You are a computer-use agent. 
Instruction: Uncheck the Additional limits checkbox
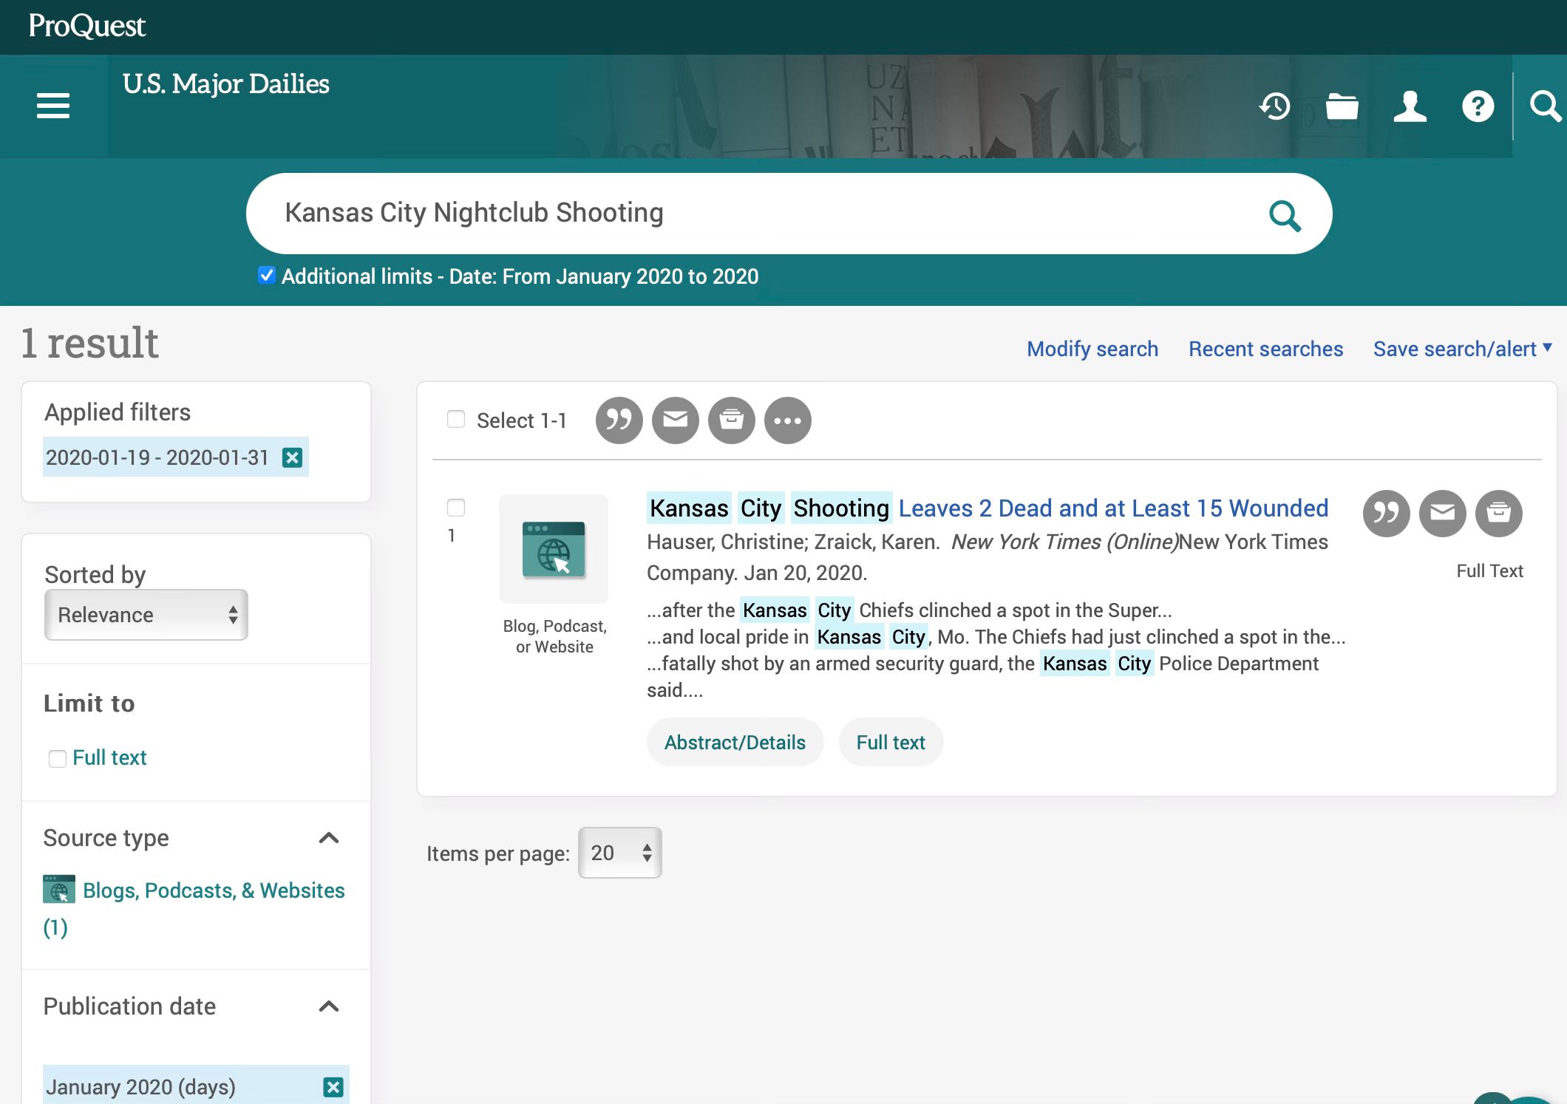267,276
